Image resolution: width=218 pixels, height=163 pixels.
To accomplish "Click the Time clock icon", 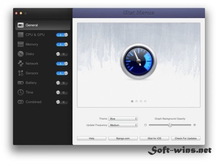I will coord(20,92).
